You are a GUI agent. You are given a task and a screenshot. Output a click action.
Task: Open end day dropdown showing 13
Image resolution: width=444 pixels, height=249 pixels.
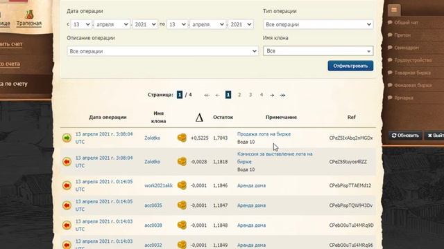tap(177, 24)
